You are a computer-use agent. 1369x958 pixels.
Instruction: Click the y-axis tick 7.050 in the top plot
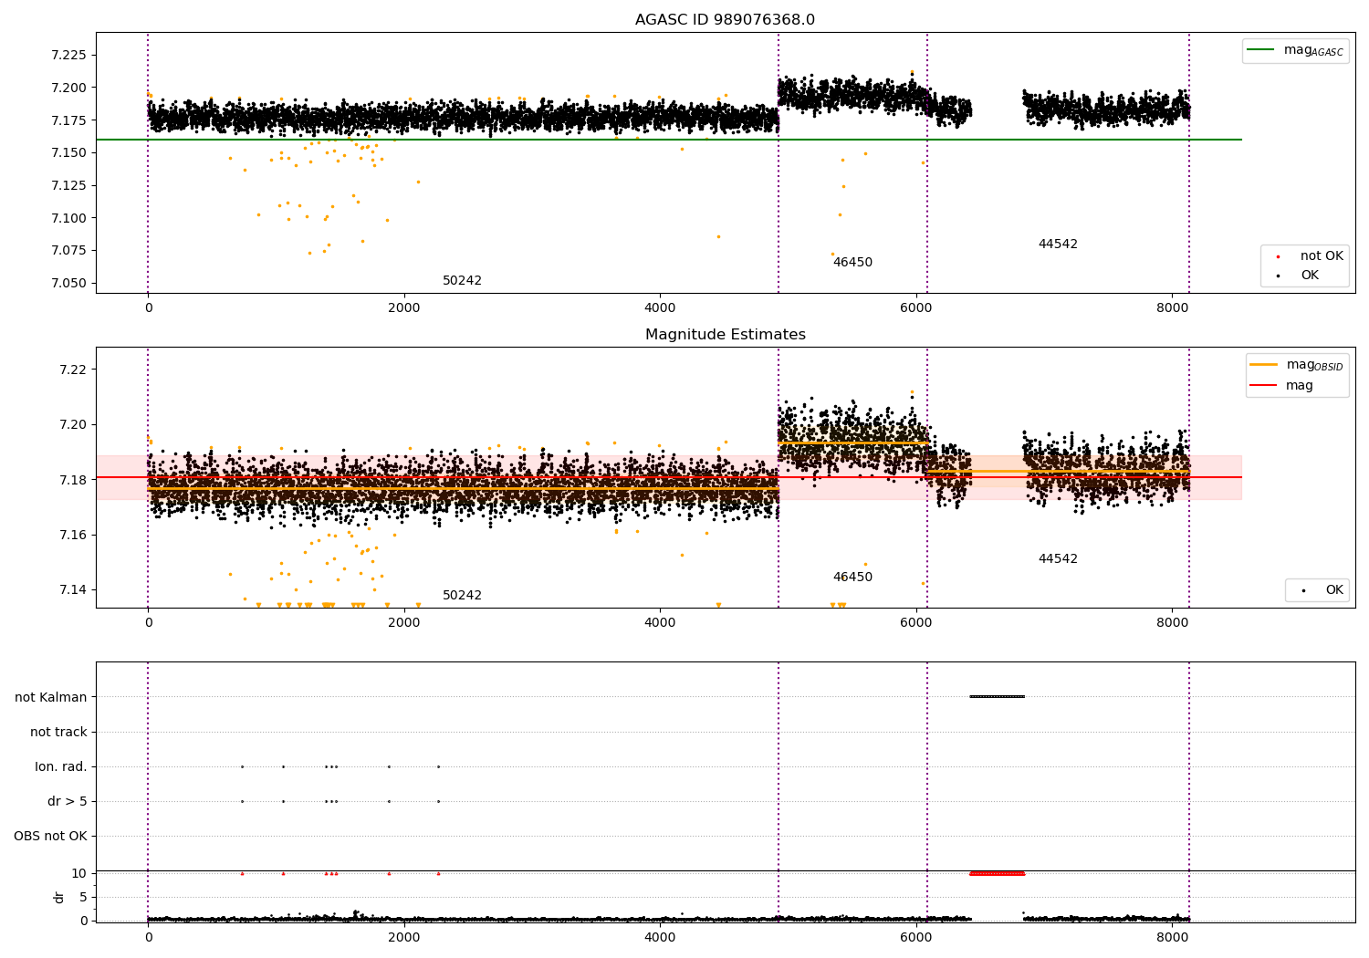pyautogui.click(x=69, y=283)
